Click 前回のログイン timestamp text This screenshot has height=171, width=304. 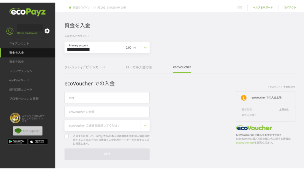point(99,7)
